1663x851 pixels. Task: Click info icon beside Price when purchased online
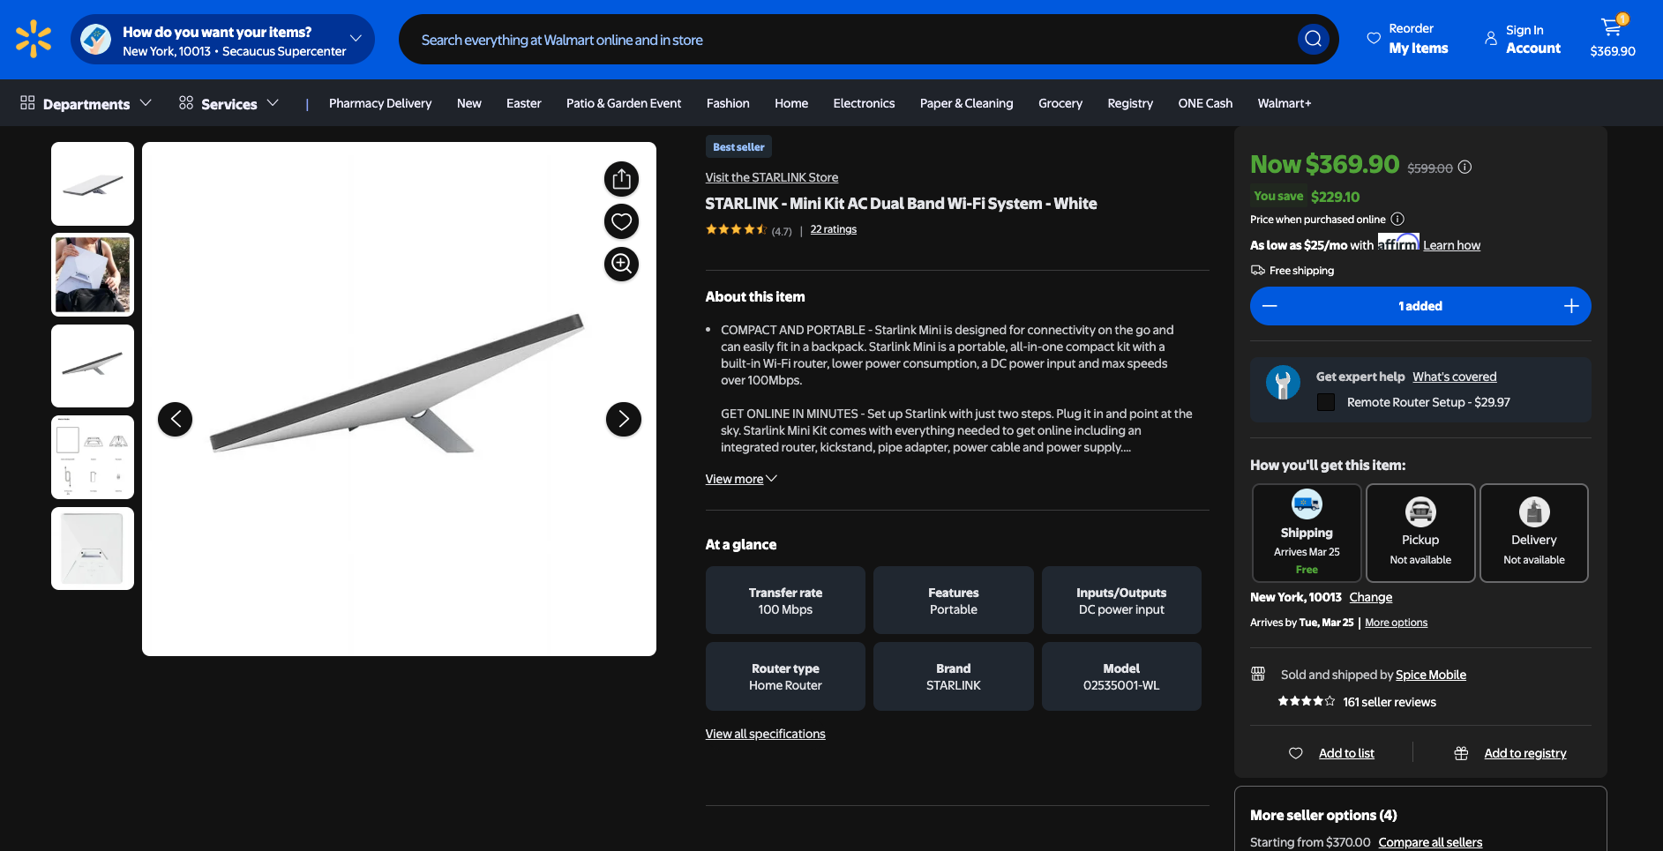(x=1397, y=219)
